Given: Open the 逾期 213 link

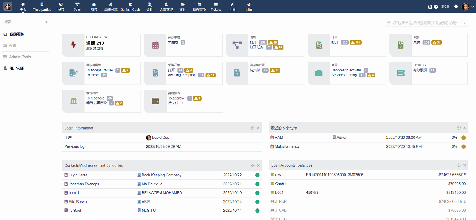Looking at the screenshot, I should [95, 43].
